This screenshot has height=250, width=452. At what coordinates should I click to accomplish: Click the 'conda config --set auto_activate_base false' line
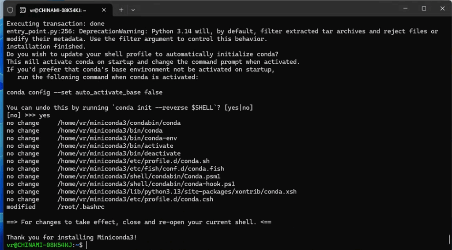point(84,92)
